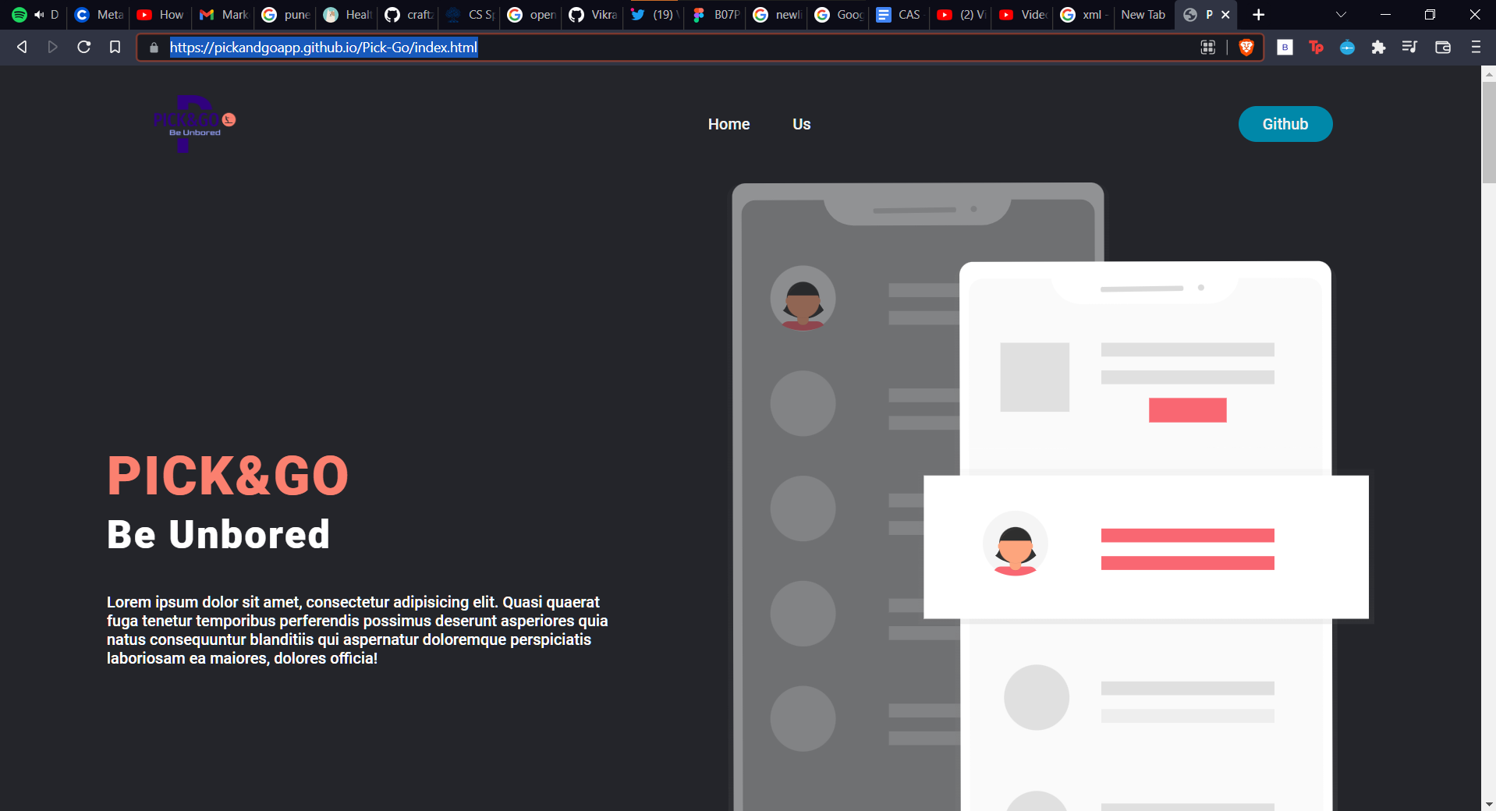The image size is (1496, 811).
Task: Click the Pick&Go logo in the header
Action: [x=194, y=123]
